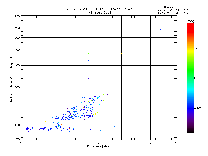Select the RwPretec (8p) subtitle text

pyautogui.click(x=99, y=12)
